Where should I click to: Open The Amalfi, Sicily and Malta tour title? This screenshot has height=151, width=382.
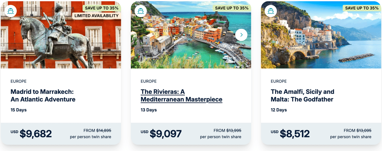302,96
